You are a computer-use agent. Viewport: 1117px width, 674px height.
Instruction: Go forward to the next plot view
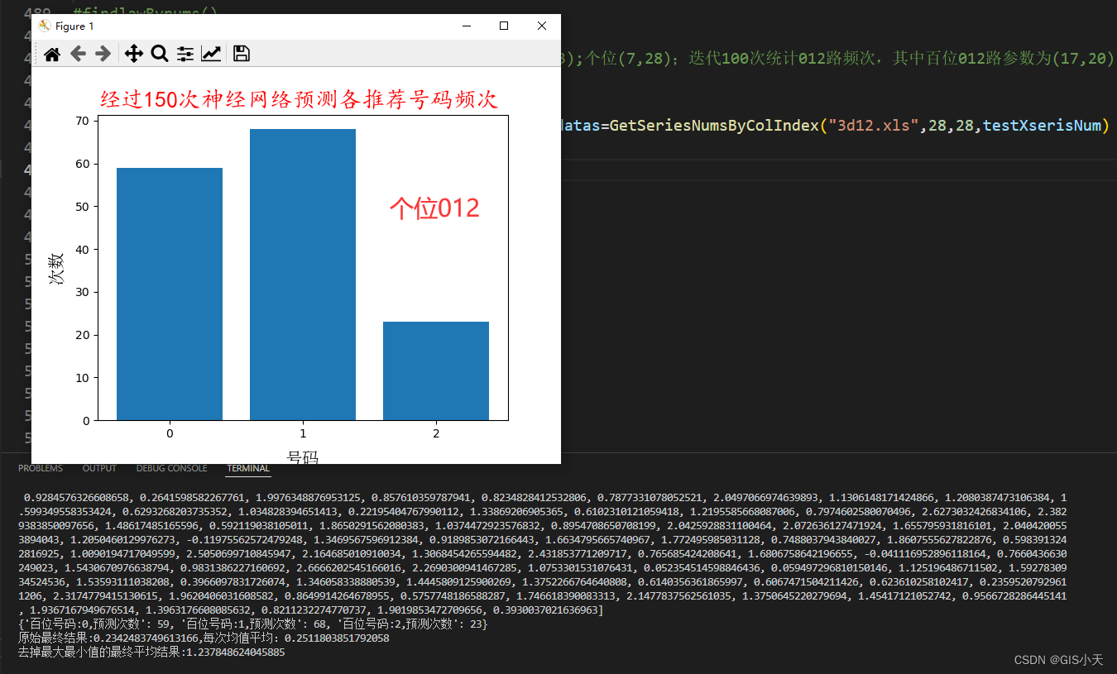pos(103,54)
